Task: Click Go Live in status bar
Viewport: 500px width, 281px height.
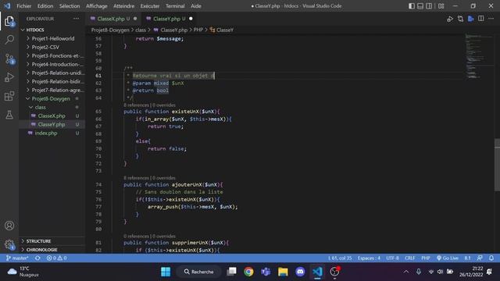Action: (x=448, y=258)
